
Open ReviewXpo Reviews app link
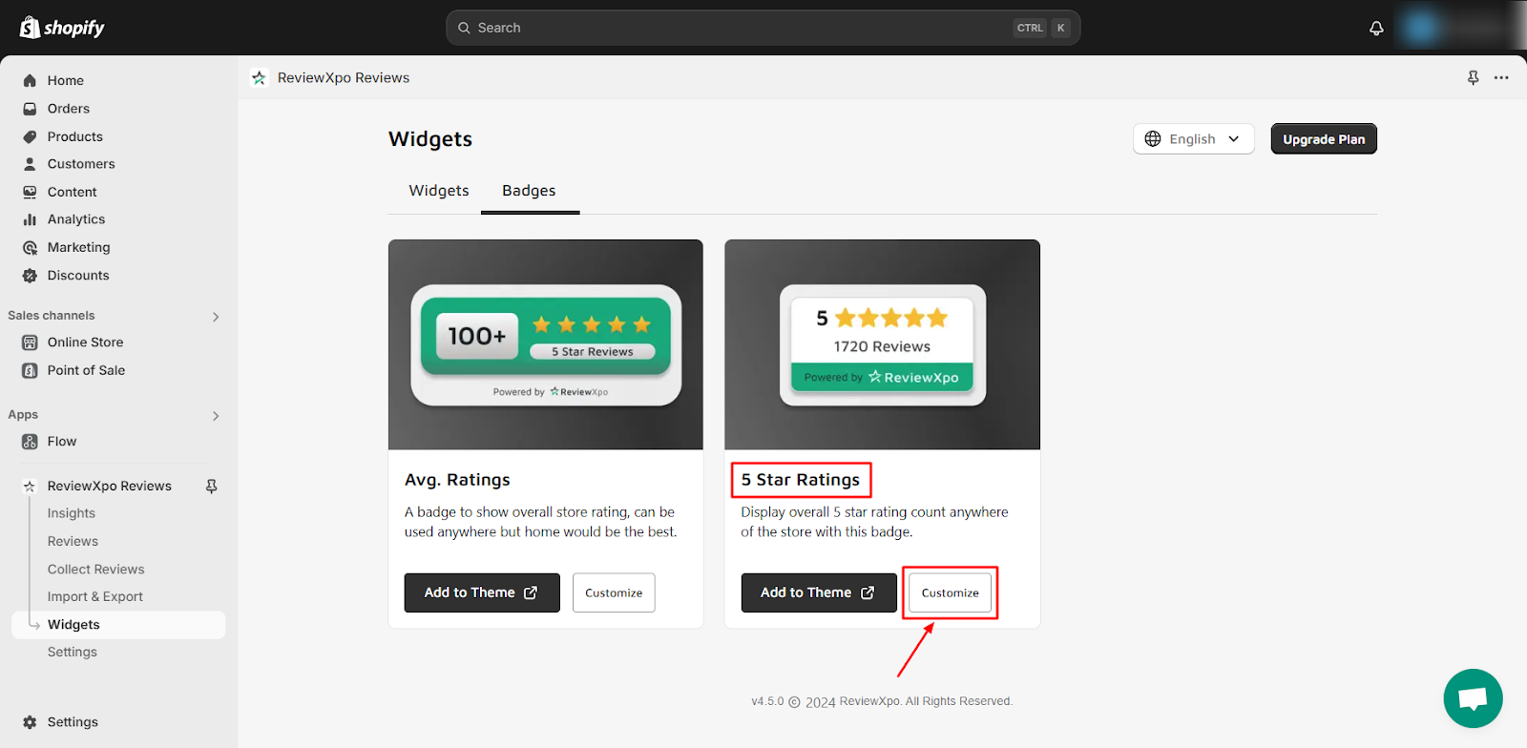[110, 486]
